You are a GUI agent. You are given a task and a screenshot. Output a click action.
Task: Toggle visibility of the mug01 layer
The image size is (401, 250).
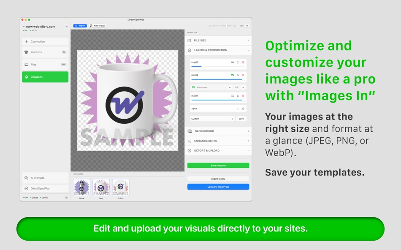point(232,96)
